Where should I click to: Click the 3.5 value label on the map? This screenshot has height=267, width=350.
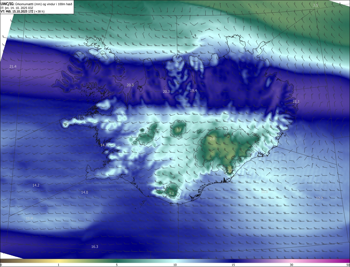click(x=316, y=5)
